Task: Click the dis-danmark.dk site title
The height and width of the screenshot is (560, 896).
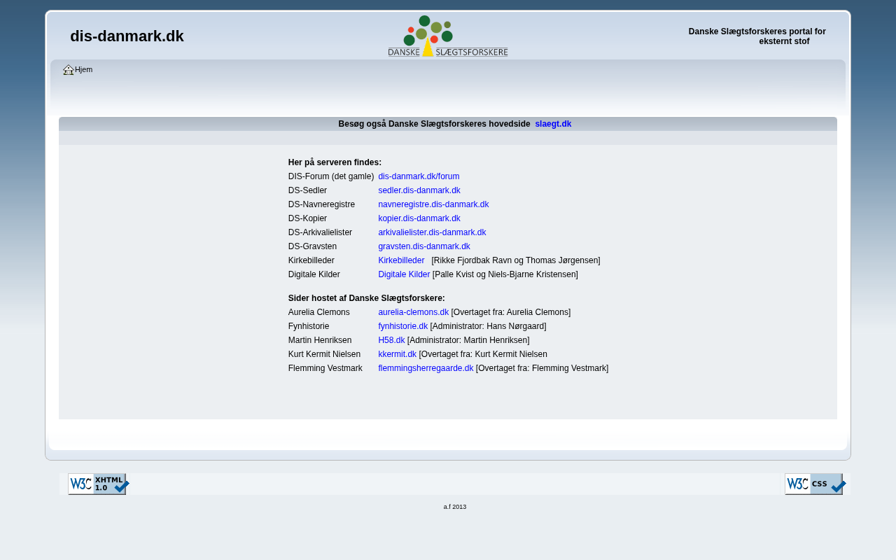Action: coord(127,36)
